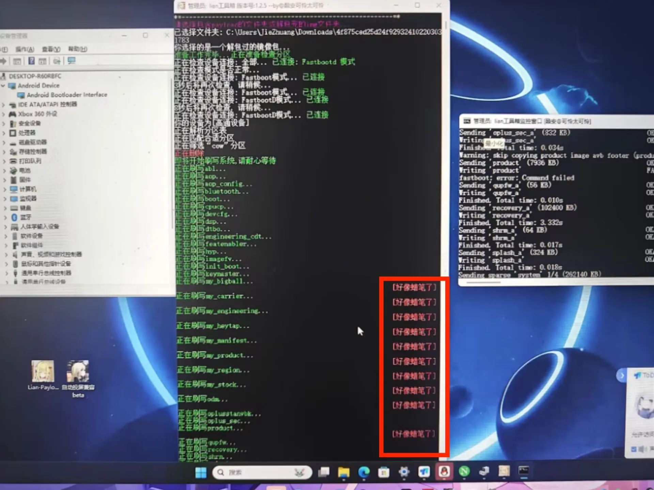Collapse the Android Device category
Image resolution: width=654 pixels, height=490 pixels.
[x=3, y=85]
